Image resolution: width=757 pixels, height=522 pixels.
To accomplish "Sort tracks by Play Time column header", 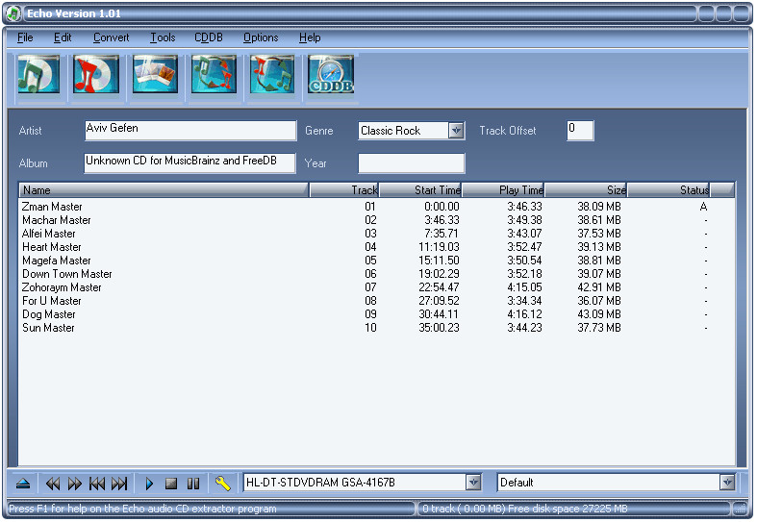I will [503, 190].
